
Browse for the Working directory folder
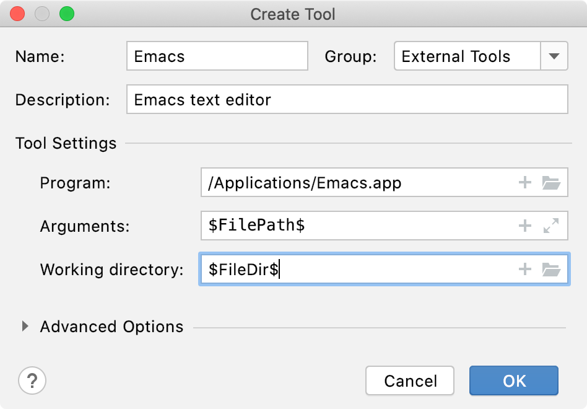tap(551, 269)
